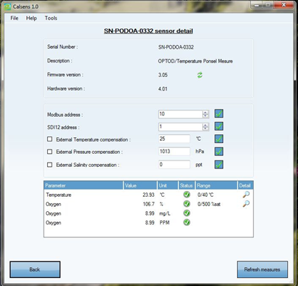The image size is (298, 286).
Task: Open the Help menu
Action: click(x=31, y=18)
